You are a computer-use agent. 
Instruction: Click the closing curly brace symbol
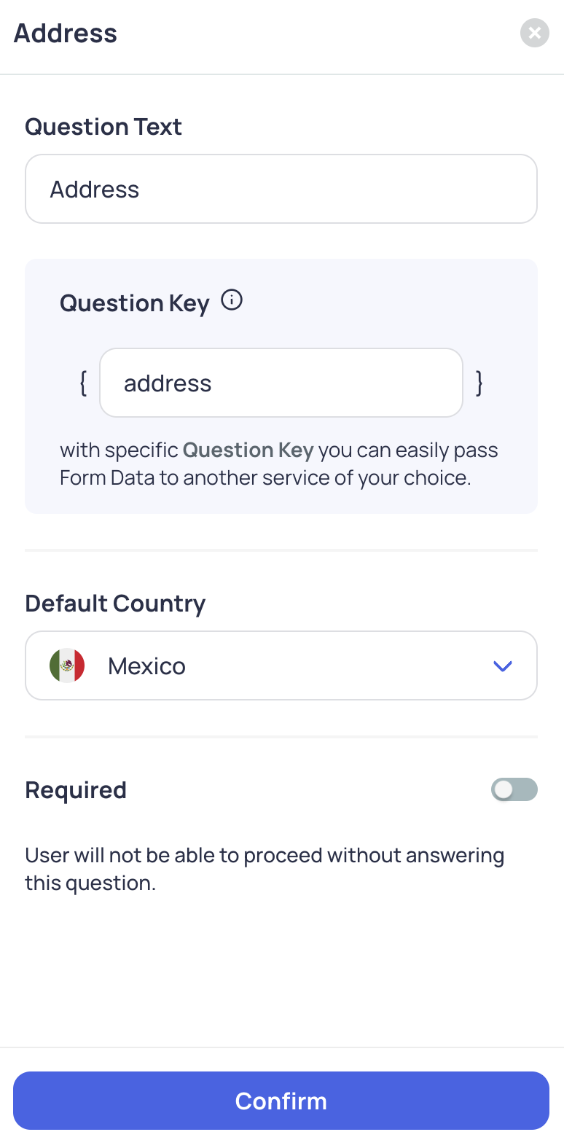click(479, 383)
